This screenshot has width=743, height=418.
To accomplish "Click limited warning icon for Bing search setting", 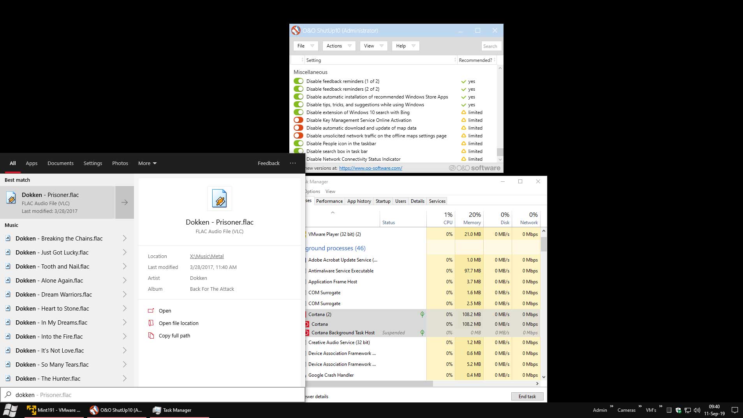I will coord(463,112).
